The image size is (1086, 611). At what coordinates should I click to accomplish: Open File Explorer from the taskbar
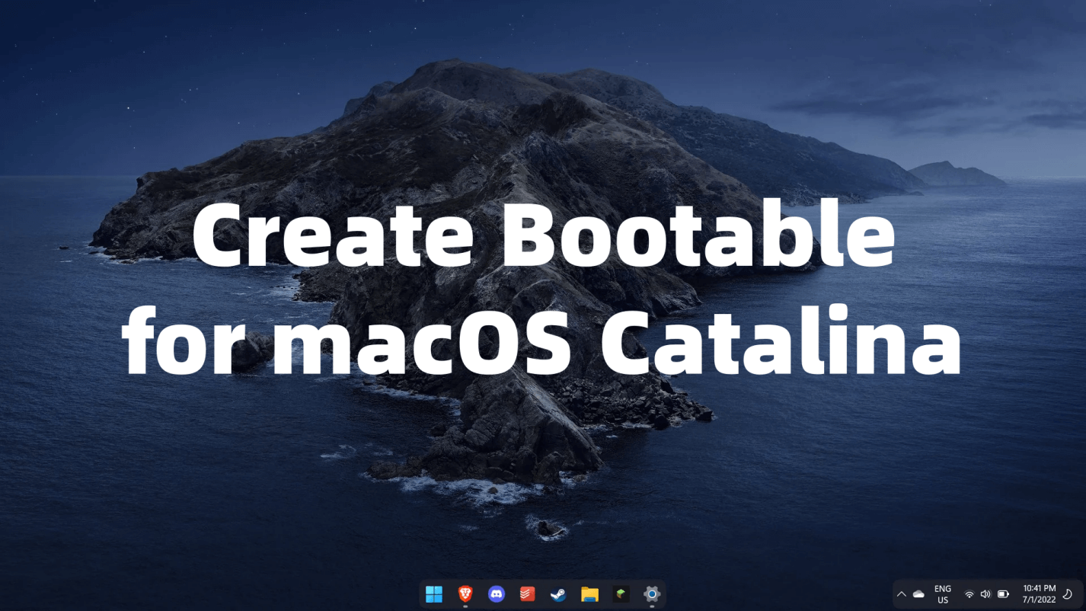coord(589,594)
